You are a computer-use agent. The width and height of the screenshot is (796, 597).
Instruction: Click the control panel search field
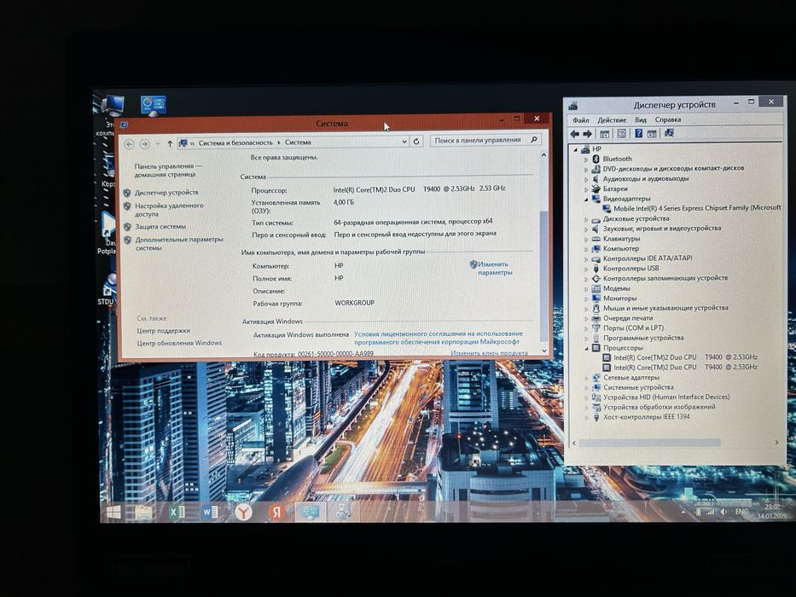pos(485,140)
